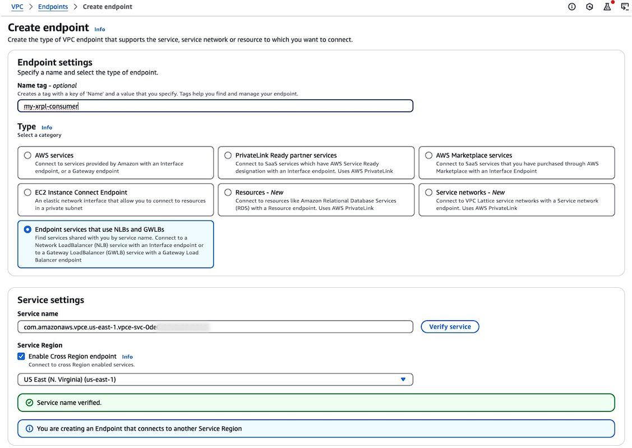Click the flask-shaped new features icon

click(607, 7)
